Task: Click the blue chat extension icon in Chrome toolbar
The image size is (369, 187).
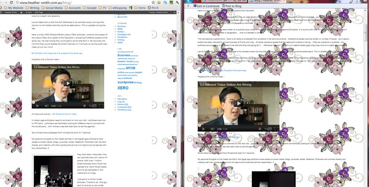Action: click(165, 2)
